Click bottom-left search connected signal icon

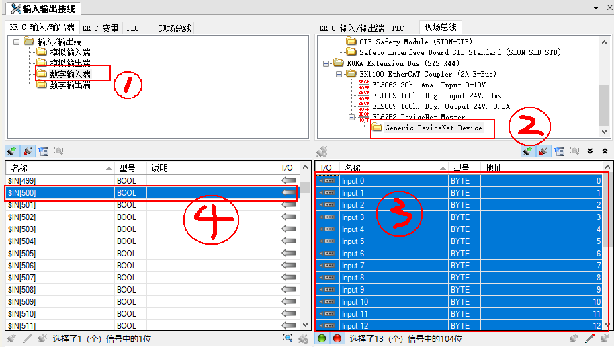(x=288, y=338)
